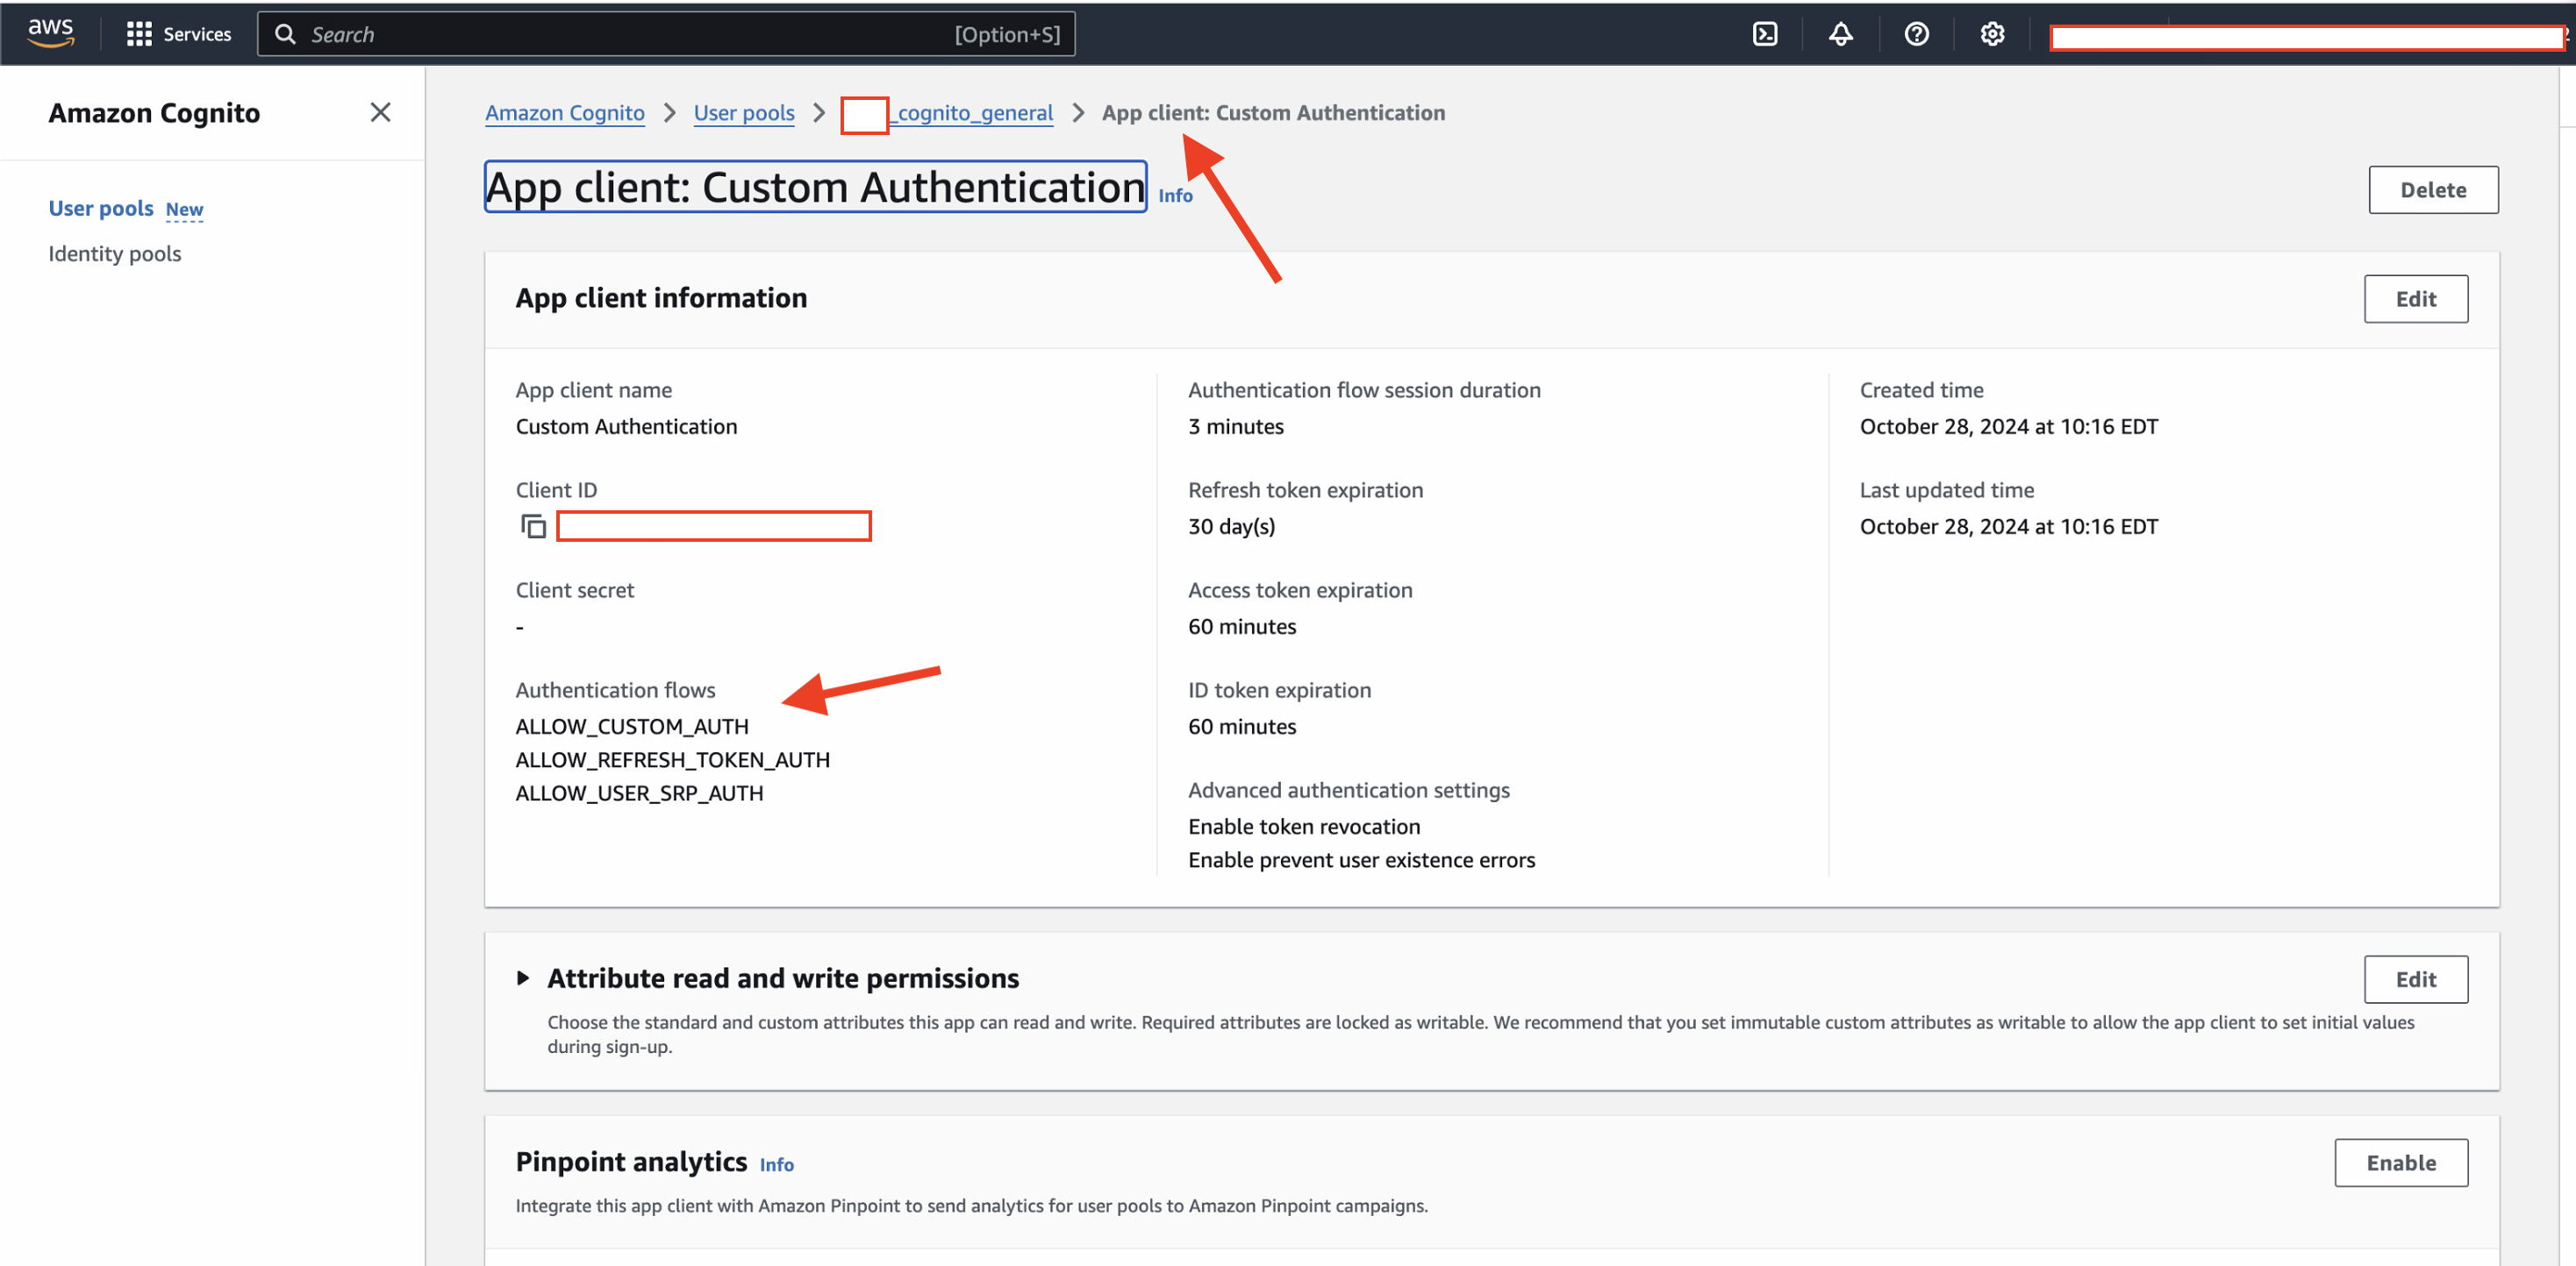Select the '3 minutes' session duration value
Image resolution: width=2576 pixels, height=1266 pixels.
1236,427
